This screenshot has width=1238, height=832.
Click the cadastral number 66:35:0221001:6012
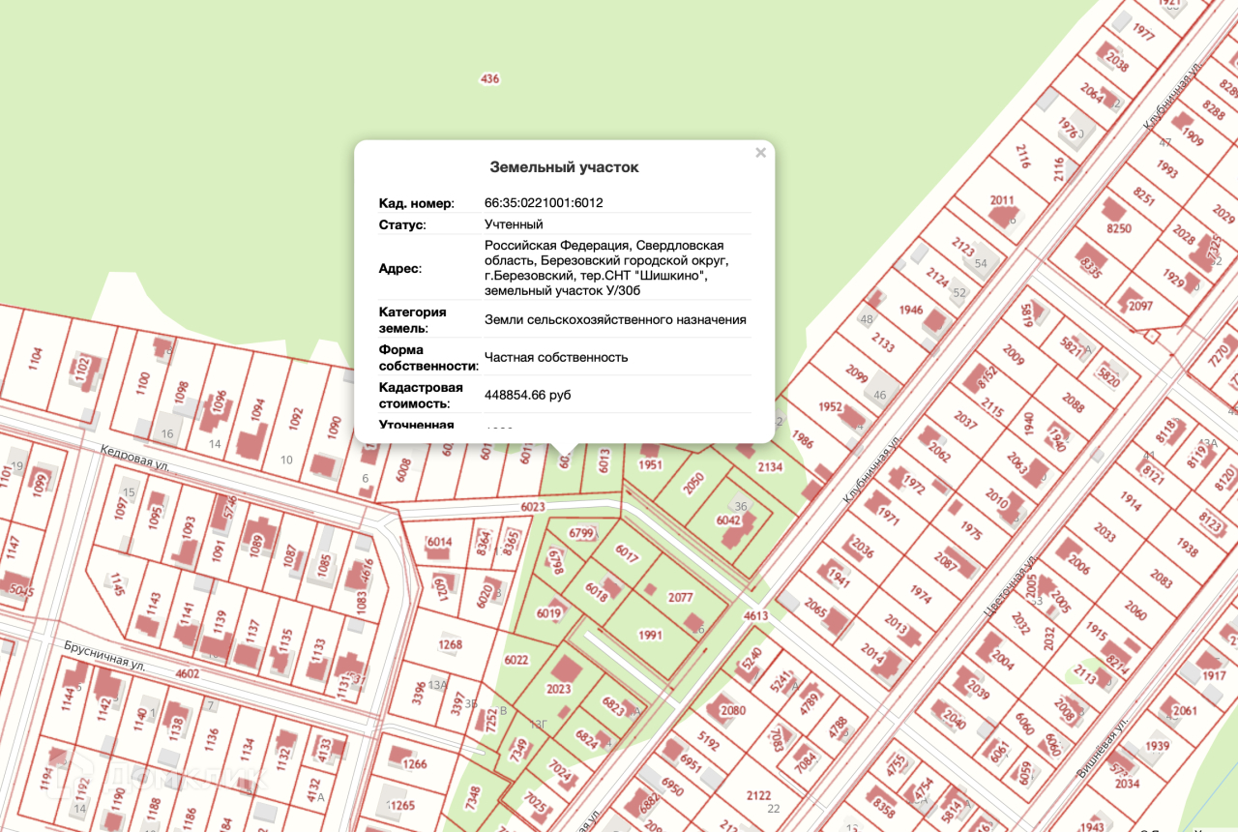544,202
